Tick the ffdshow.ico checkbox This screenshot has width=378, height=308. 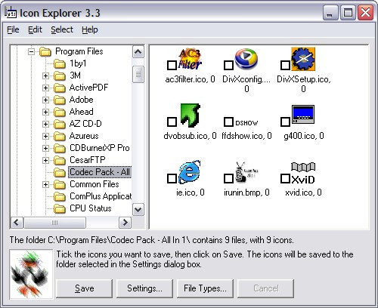tap(228, 122)
